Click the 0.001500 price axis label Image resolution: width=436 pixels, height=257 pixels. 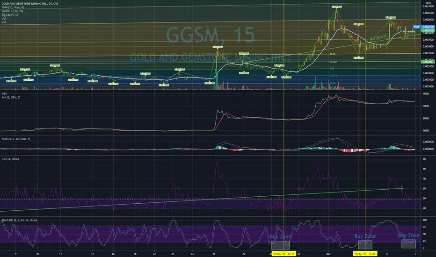click(x=428, y=80)
